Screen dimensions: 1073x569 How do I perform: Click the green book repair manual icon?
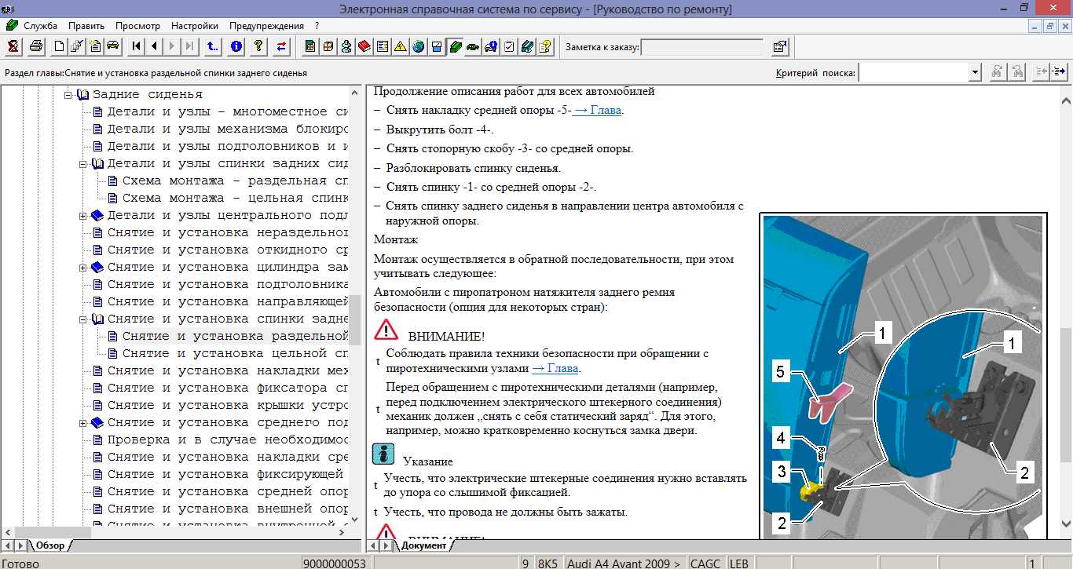[x=455, y=46]
